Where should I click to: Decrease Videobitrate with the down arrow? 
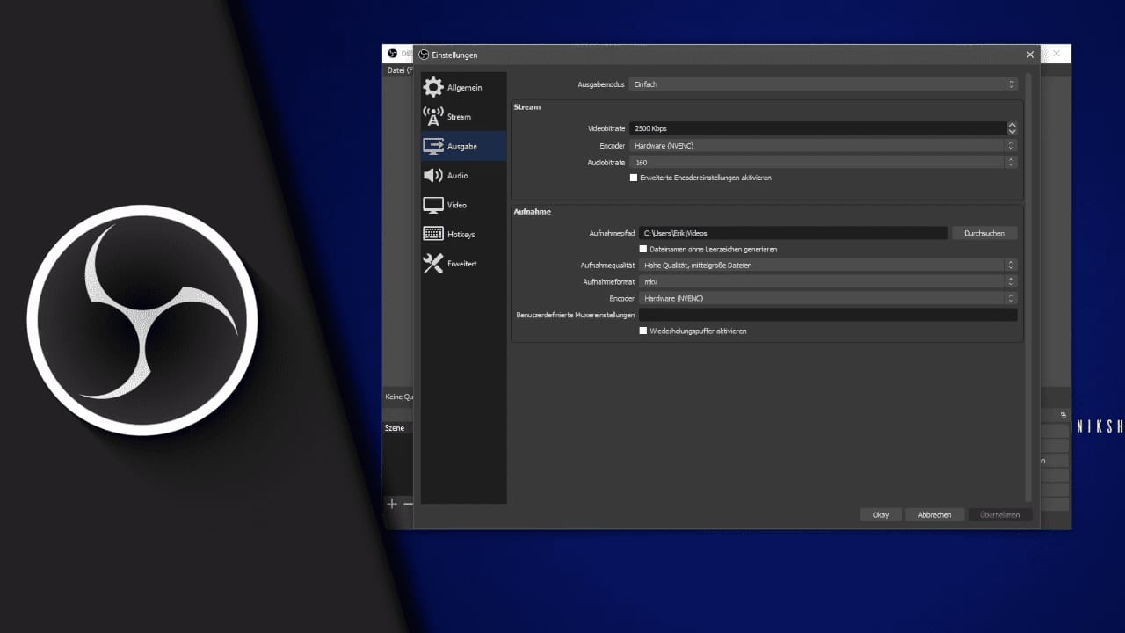point(1012,132)
